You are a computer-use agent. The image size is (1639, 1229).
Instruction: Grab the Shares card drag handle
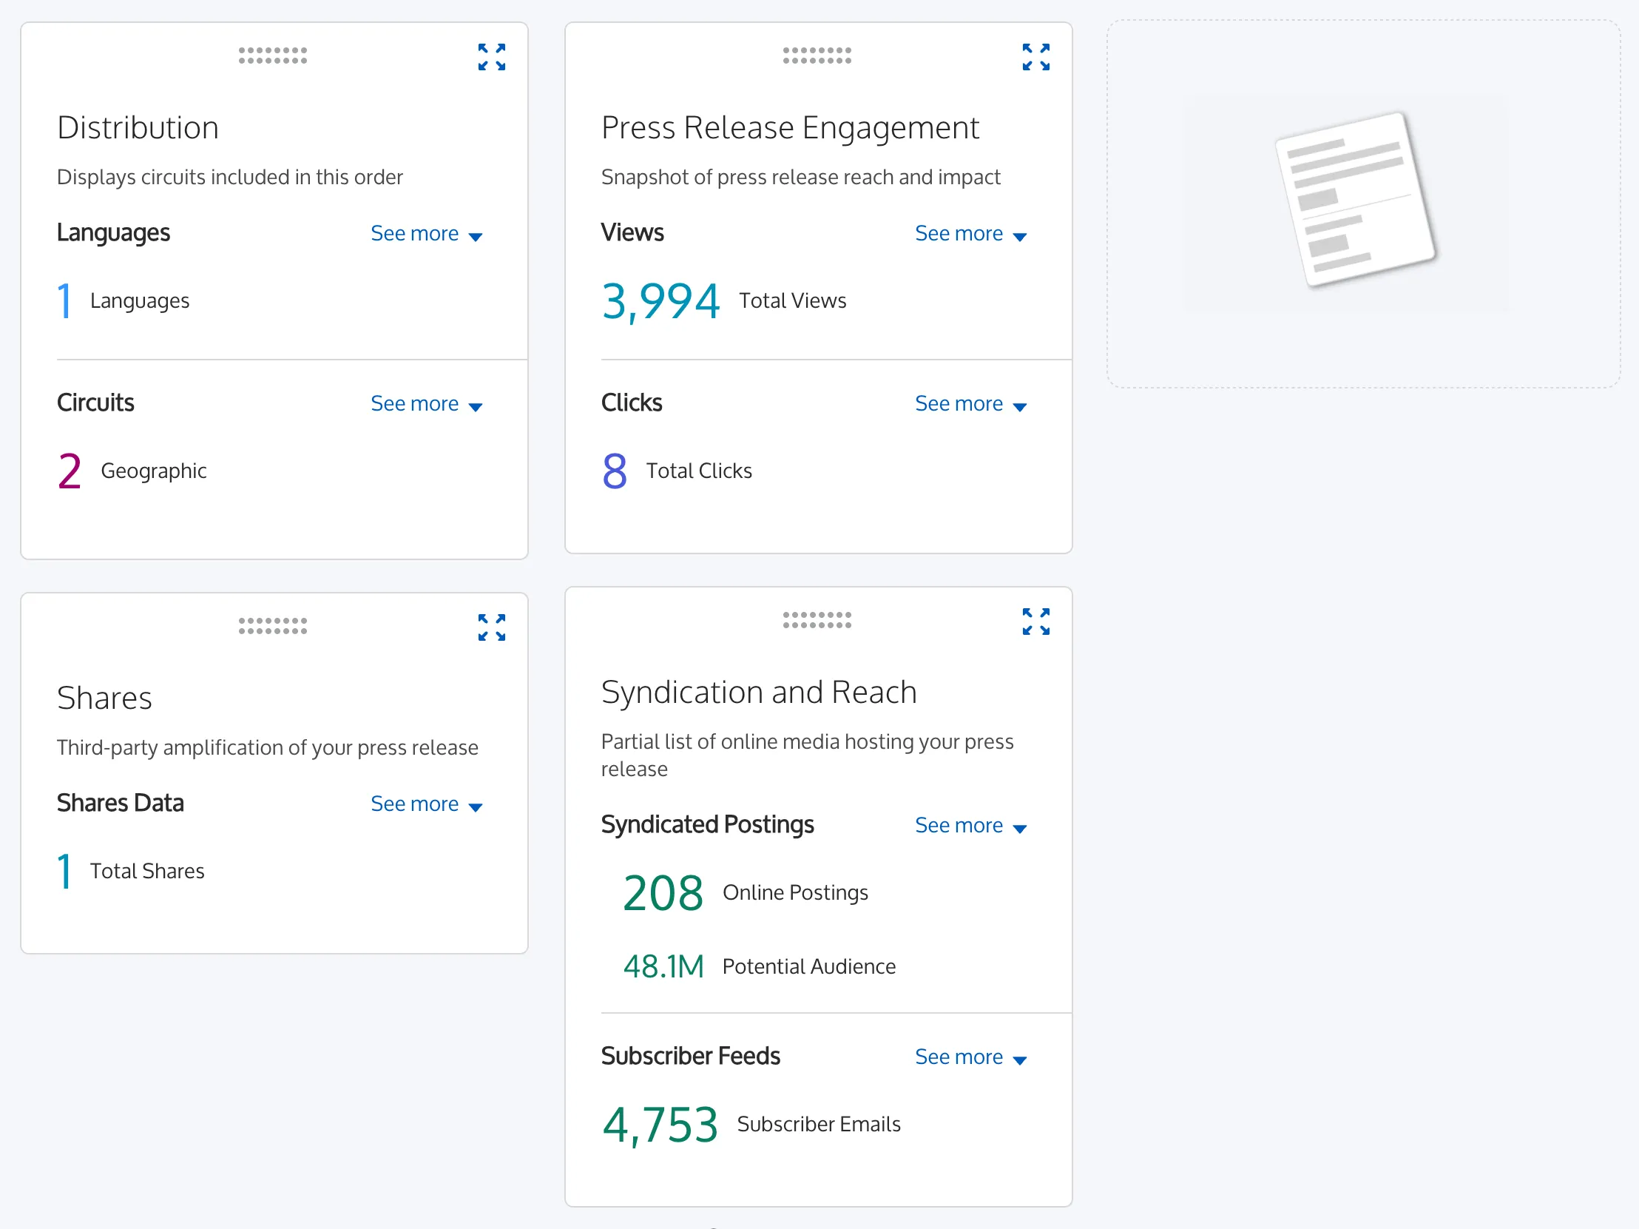pos(273,626)
